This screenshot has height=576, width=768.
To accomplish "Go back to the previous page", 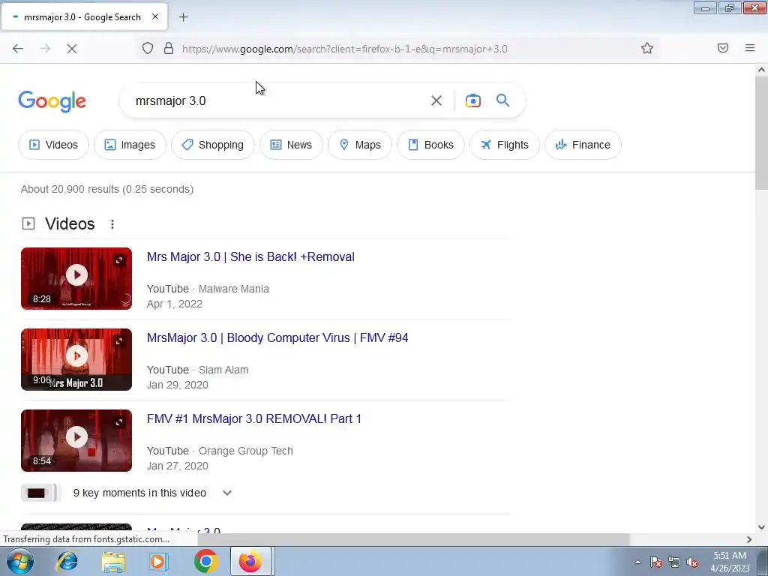I will (x=18, y=49).
